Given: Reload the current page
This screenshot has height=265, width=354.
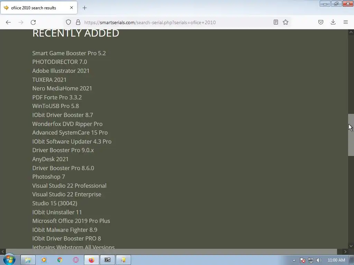Looking at the screenshot, I should coord(33,22).
